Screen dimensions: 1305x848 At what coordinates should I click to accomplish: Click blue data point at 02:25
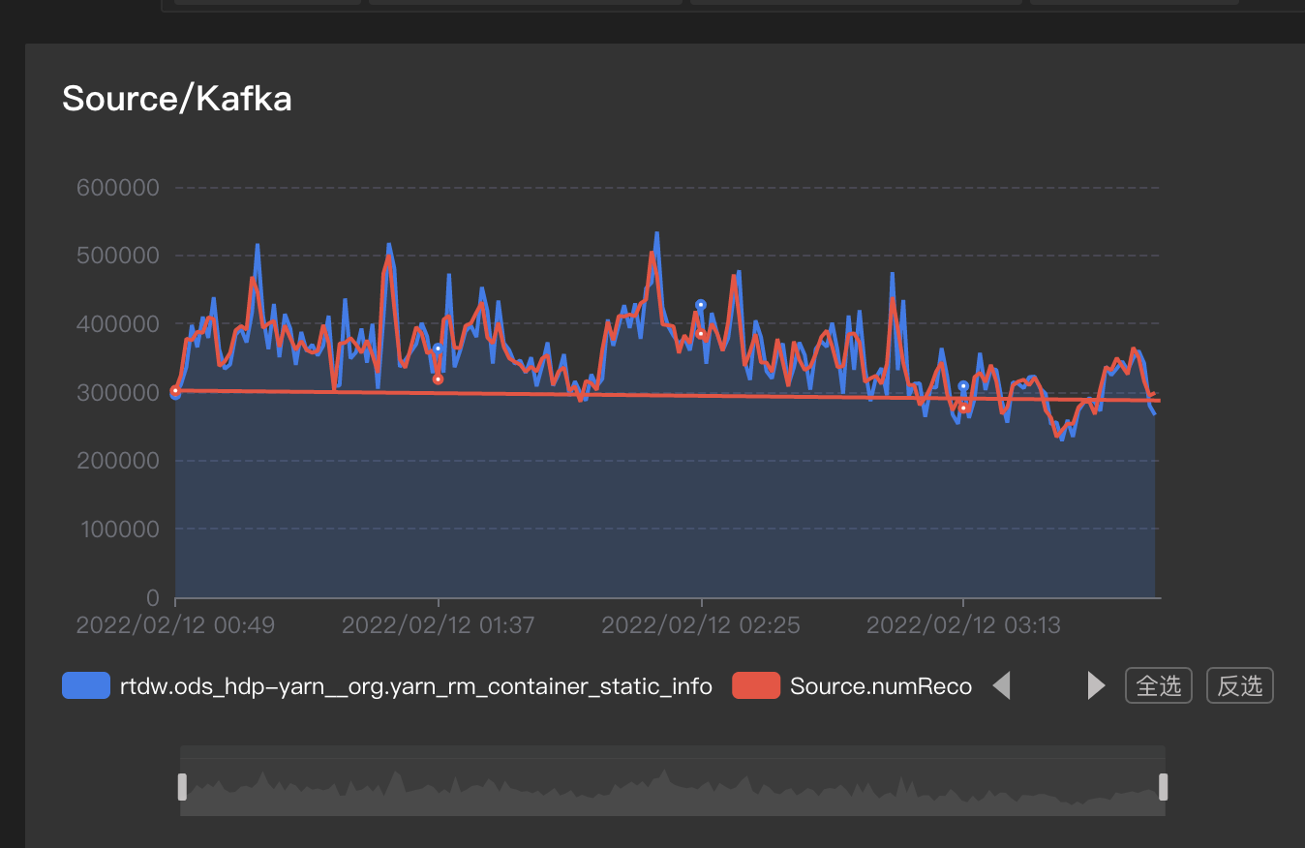tap(701, 305)
